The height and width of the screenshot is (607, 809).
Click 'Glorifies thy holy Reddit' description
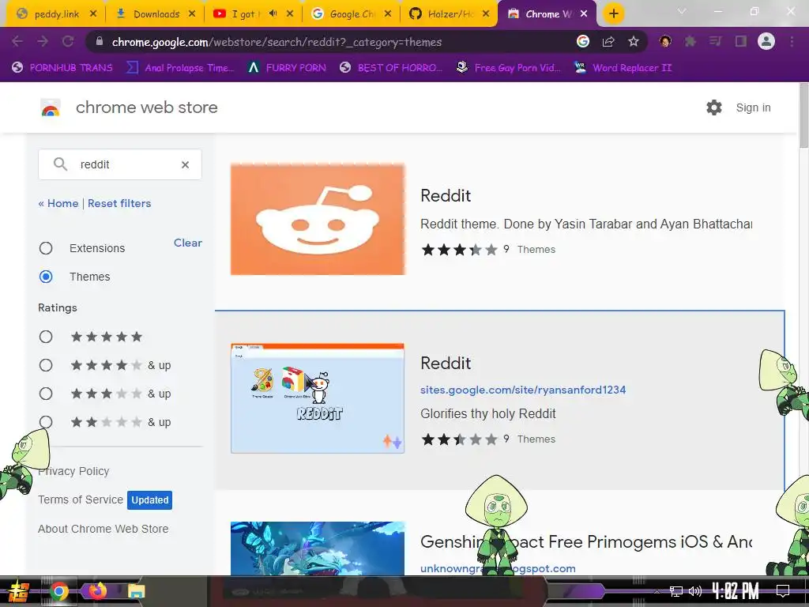pos(488,414)
